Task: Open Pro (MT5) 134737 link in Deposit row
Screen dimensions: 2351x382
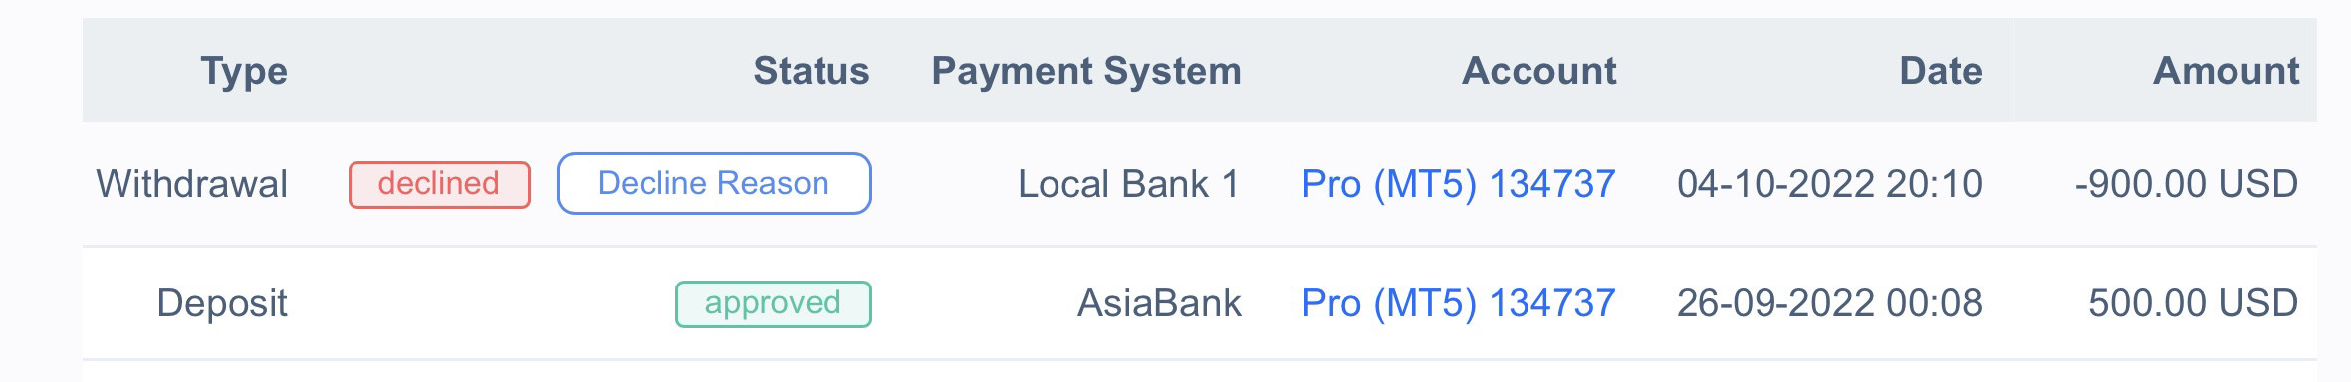Action: point(1459,303)
